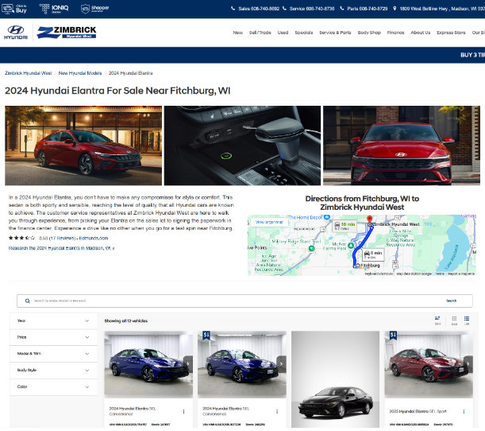485x431 pixels.
Task: Open black Elantra vehicle image
Action: pos(335,379)
